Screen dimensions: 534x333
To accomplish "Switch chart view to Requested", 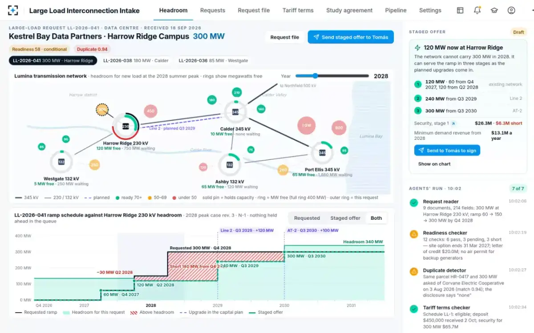I will click(307, 218).
